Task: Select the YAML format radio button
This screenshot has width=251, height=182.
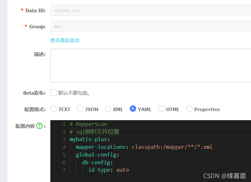Action: click(x=133, y=109)
